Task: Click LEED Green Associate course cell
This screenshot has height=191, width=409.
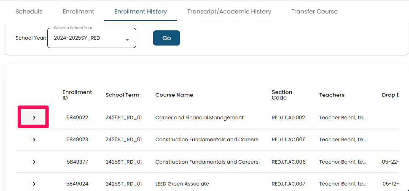Action: point(182,183)
